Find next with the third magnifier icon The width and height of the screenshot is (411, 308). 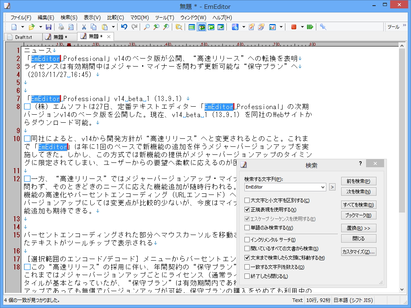(x=166, y=27)
